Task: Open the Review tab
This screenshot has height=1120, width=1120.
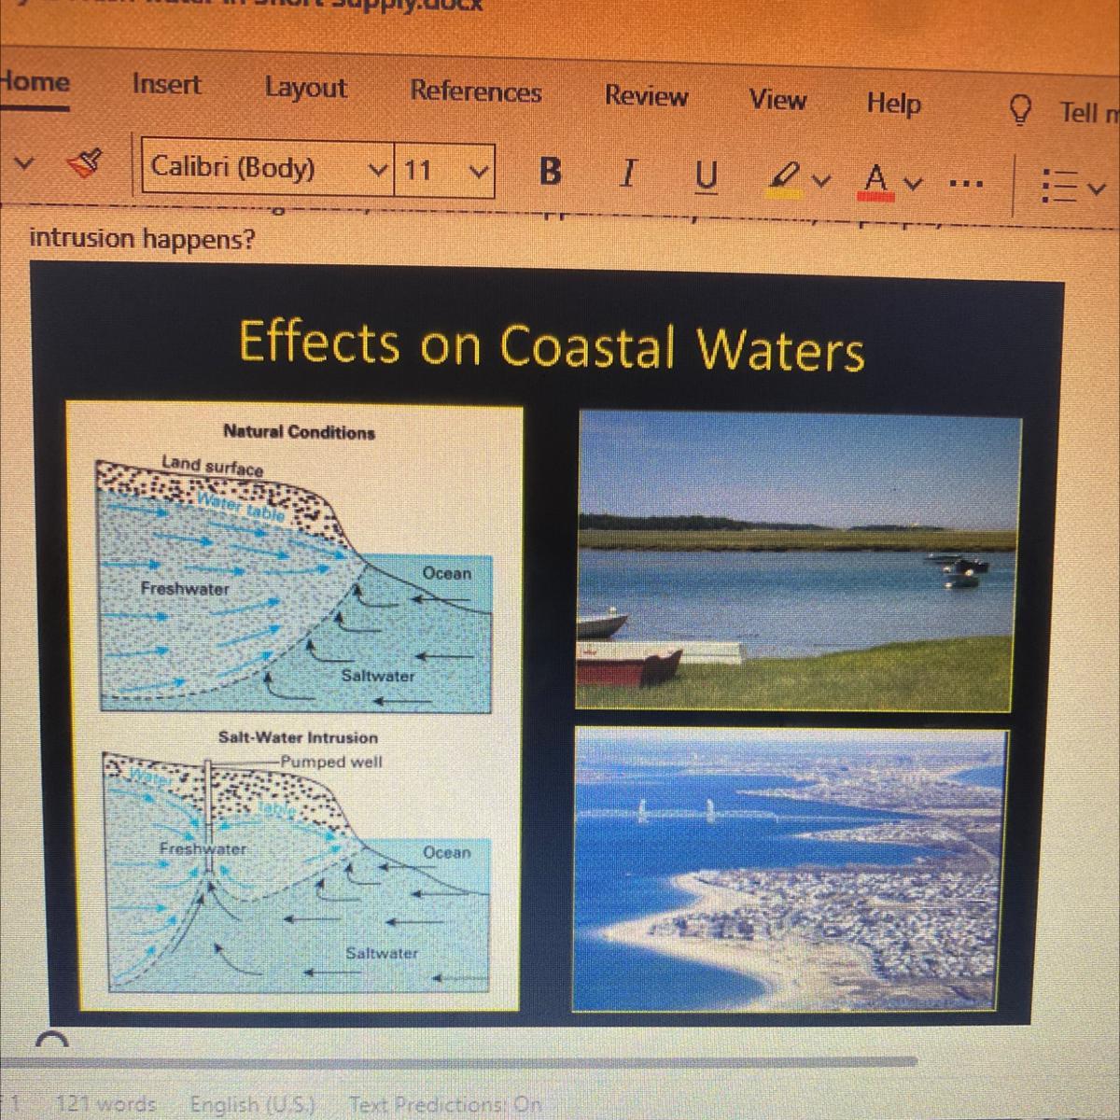Action: point(646,95)
